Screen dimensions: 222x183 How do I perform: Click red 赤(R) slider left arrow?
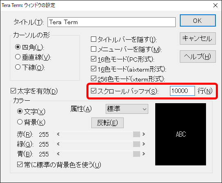pos(58,134)
